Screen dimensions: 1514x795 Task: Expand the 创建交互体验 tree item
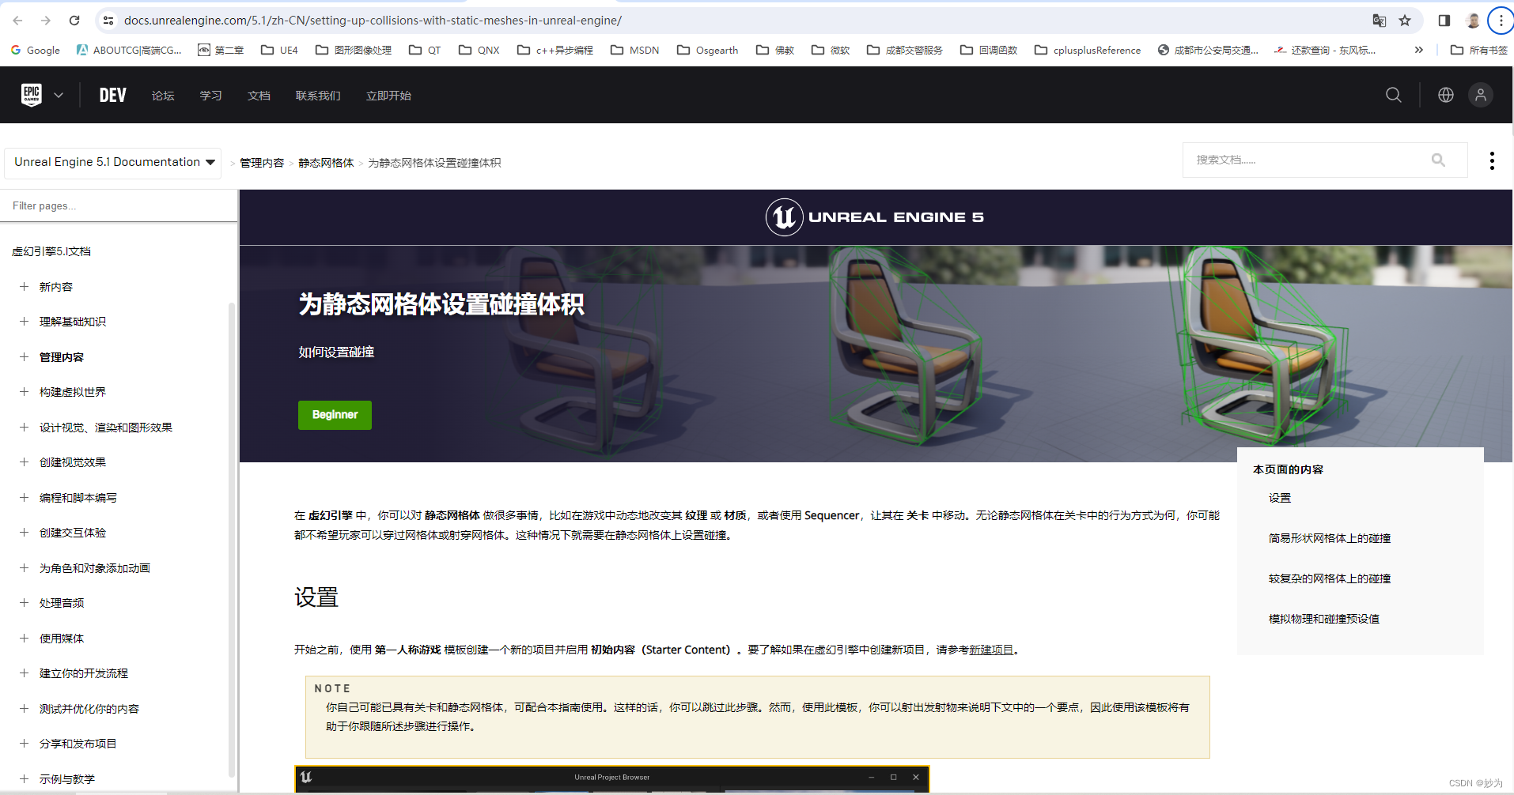(x=24, y=533)
